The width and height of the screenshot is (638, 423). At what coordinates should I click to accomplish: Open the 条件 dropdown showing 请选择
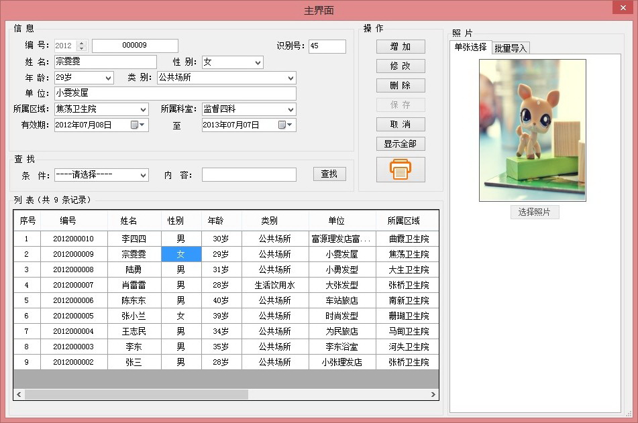143,175
